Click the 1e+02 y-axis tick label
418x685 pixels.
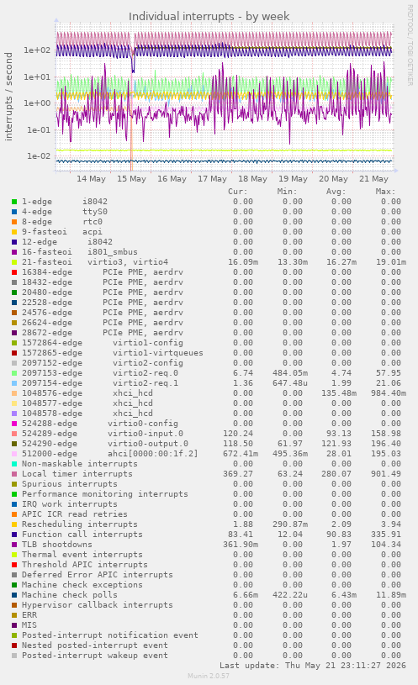pyautogui.click(x=37, y=50)
